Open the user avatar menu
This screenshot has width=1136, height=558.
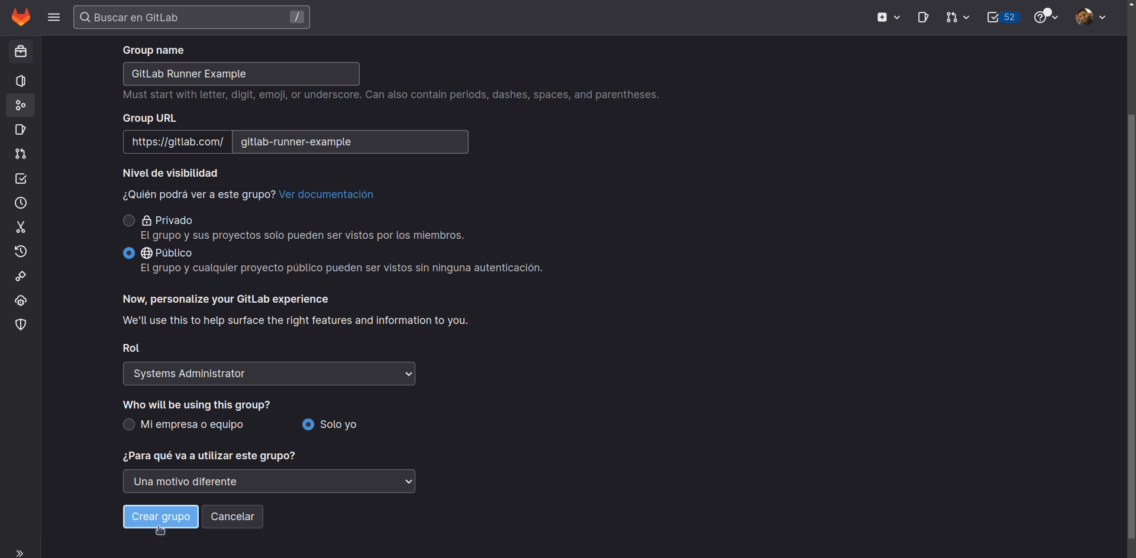pos(1090,17)
